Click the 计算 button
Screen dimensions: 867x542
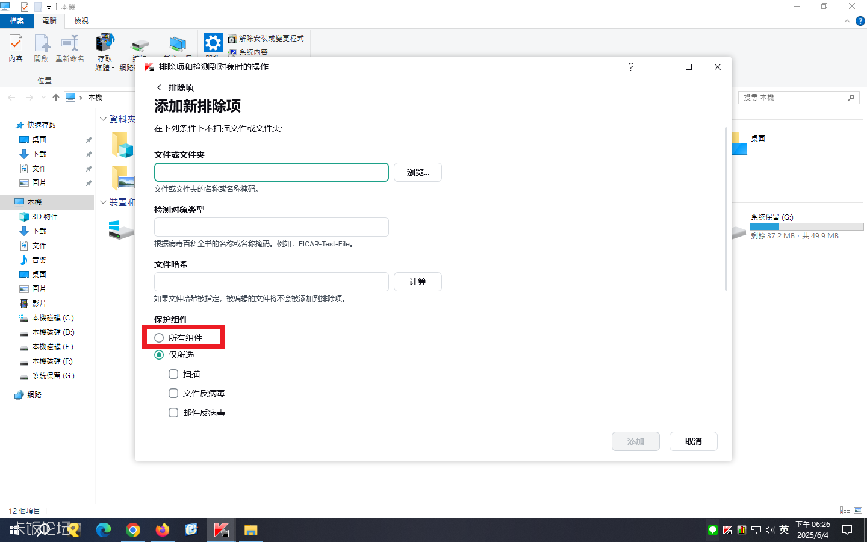[x=418, y=282]
